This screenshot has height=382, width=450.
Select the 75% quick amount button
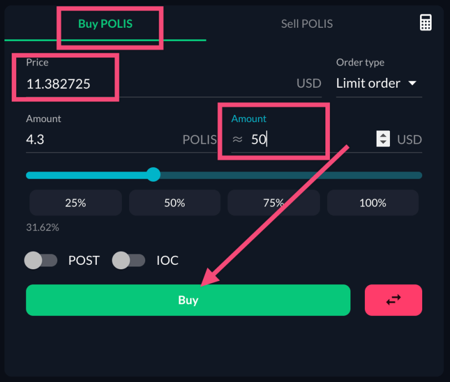tap(273, 203)
